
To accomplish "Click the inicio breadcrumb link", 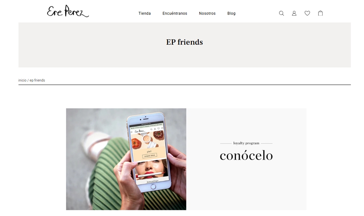I will (22, 80).
